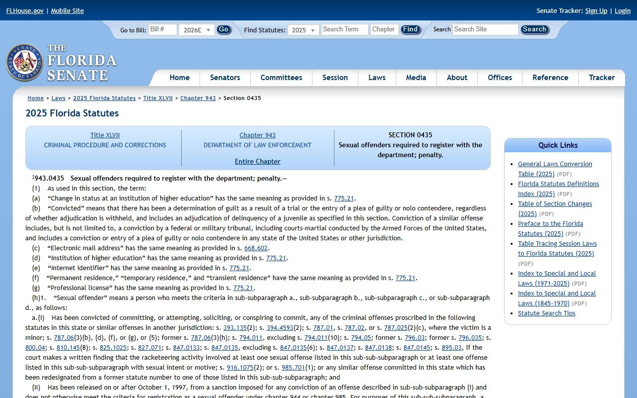
Task: Click the Login link
Action: (x=623, y=11)
